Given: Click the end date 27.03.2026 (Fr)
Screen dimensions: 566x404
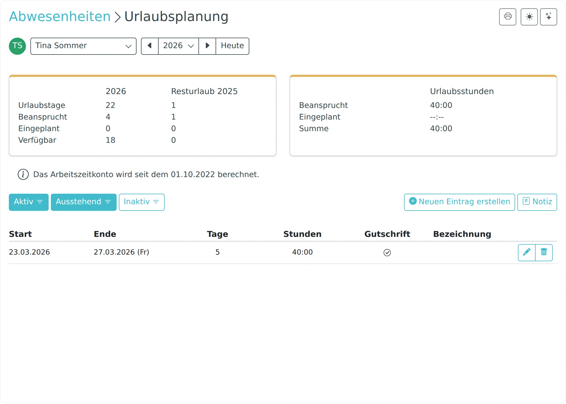Looking at the screenshot, I should point(121,252).
